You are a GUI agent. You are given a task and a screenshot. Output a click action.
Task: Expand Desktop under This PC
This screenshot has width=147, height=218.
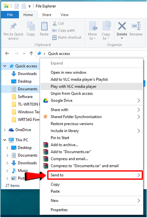(7, 148)
